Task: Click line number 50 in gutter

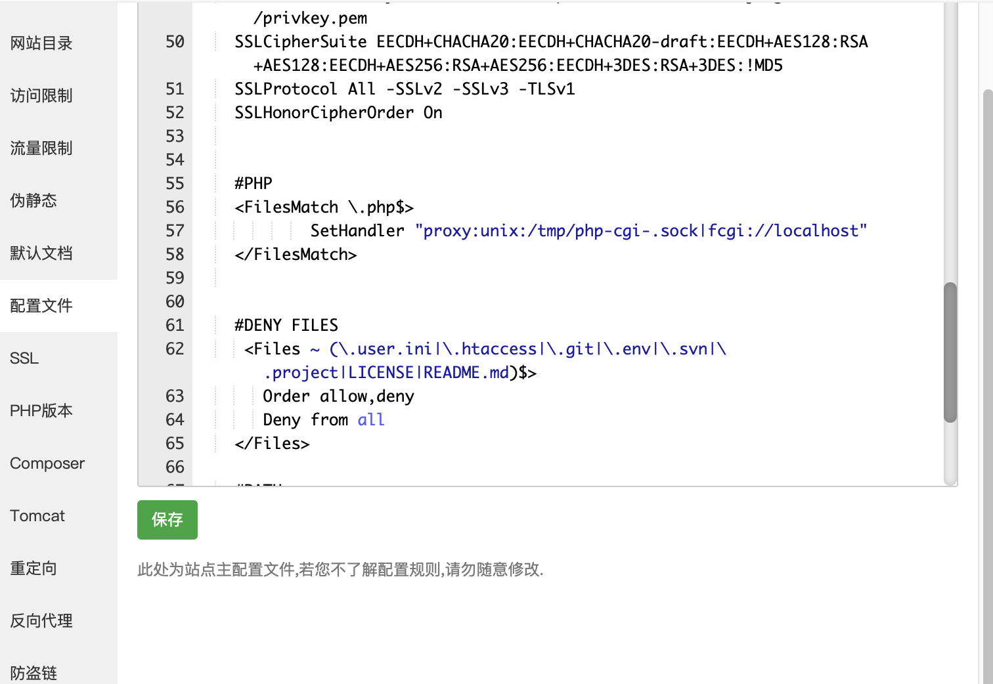Action: click(x=175, y=42)
